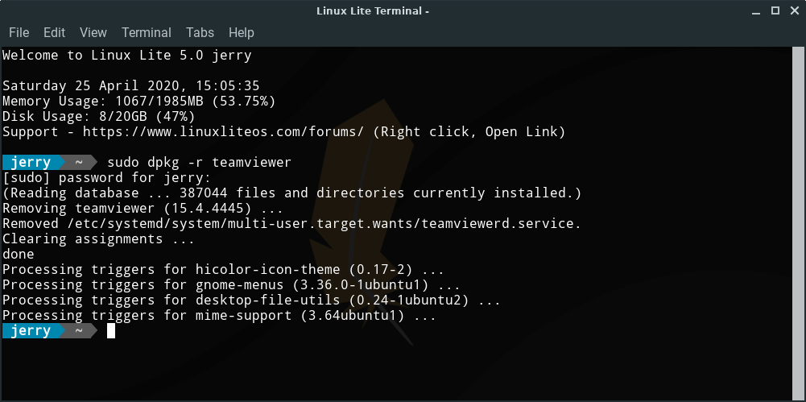Image resolution: width=806 pixels, height=402 pixels.
Task: Maximize the Linux Lite Terminal window
Action: pyautogui.click(x=775, y=10)
